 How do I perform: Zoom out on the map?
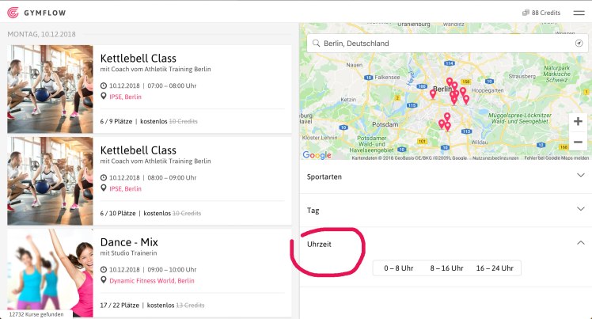point(578,142)
